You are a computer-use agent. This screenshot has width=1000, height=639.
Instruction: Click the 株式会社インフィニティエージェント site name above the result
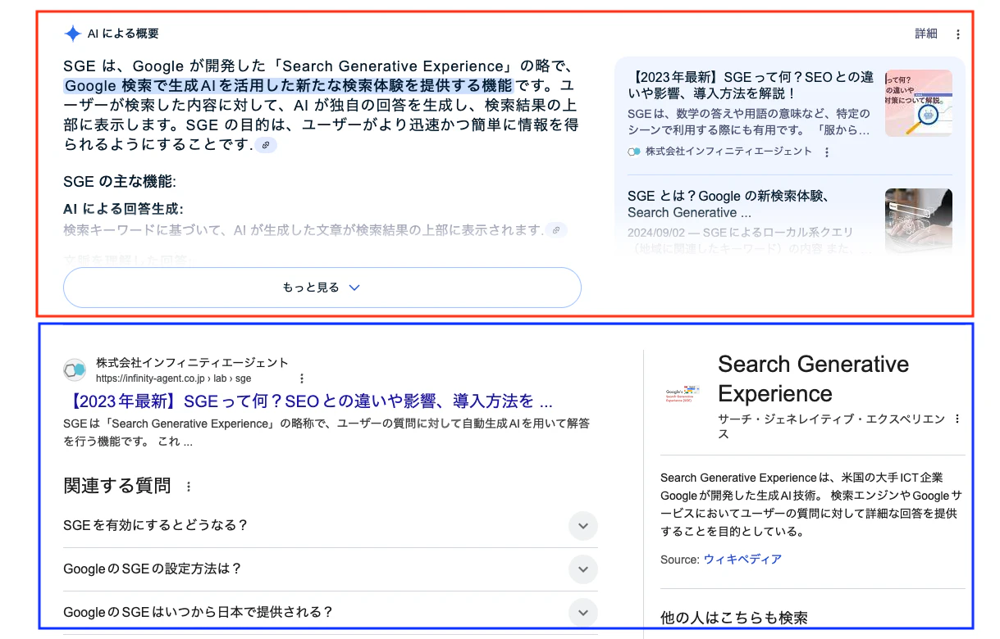[192, 362]
